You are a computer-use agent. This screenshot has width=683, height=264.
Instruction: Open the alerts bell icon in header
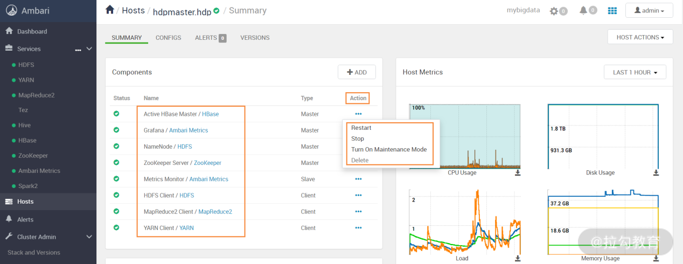click(583, 10)
